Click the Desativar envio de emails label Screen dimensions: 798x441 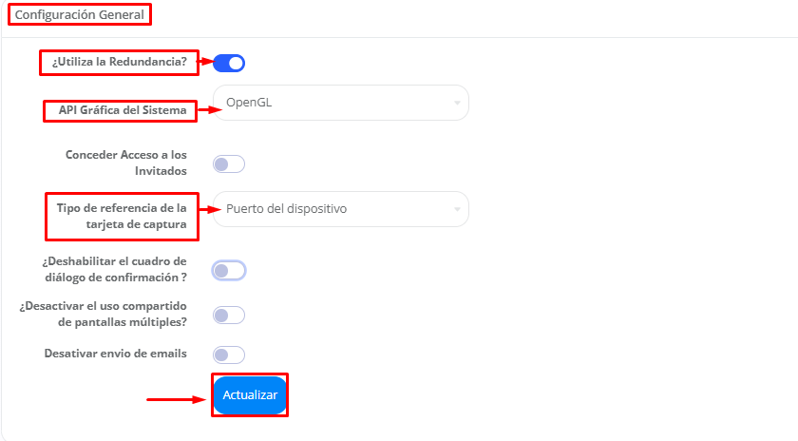click(x=116, y=354)
